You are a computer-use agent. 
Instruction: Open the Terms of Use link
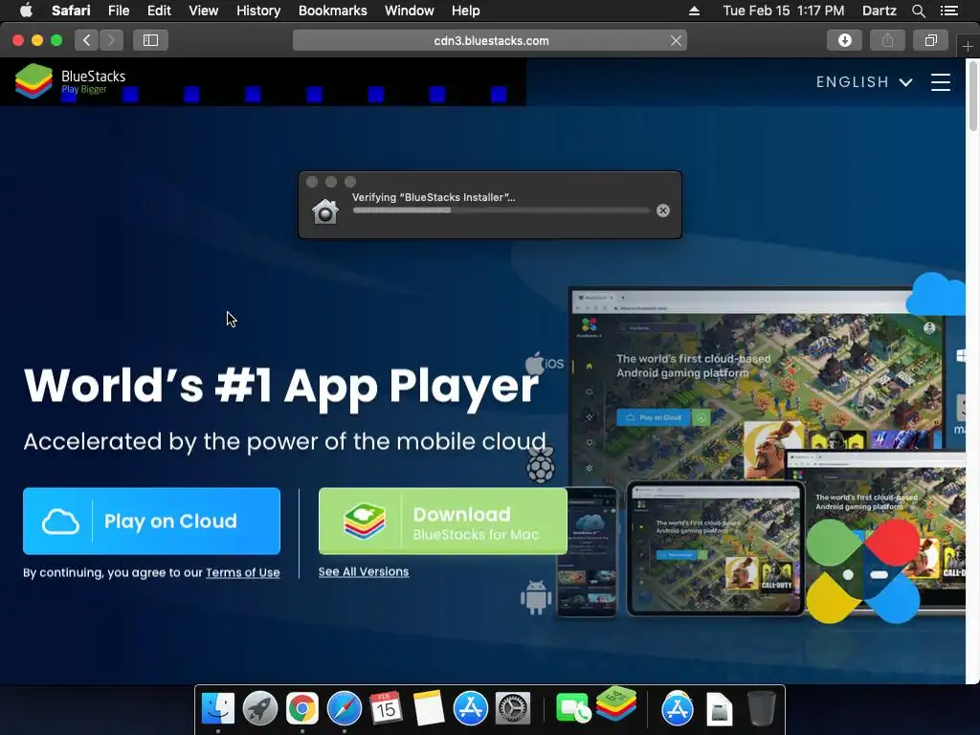[x=242, y=572]
